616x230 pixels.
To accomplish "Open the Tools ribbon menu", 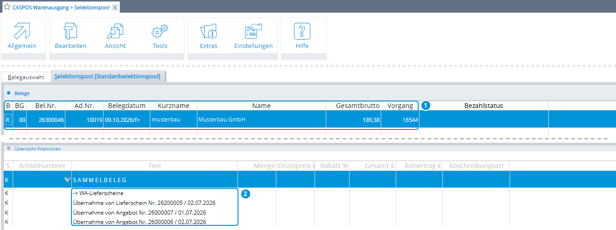I will (x=160, y=36).
